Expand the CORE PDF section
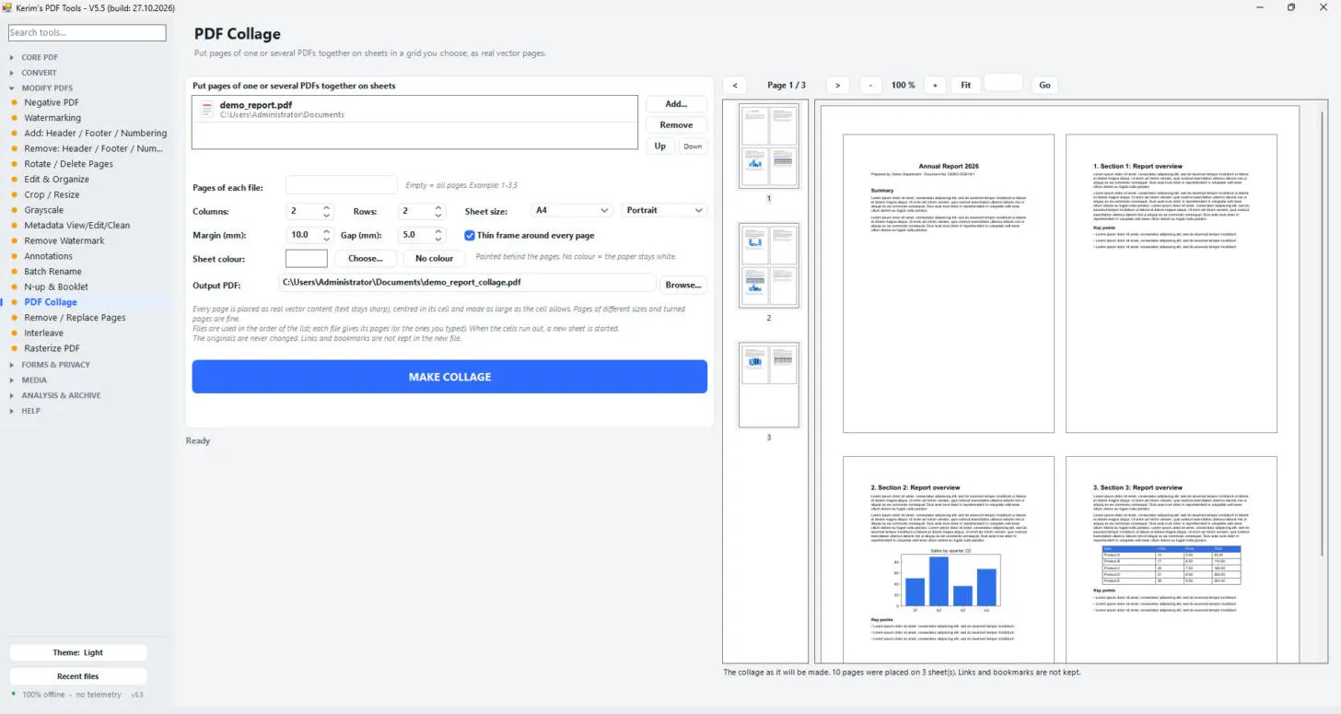Screen dimensions: 1341x714 (40, 57)
